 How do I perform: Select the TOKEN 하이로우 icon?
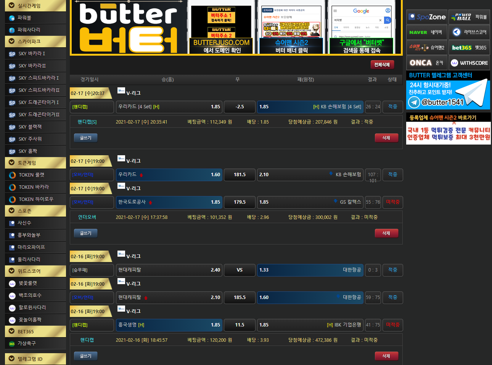[12, 199]
